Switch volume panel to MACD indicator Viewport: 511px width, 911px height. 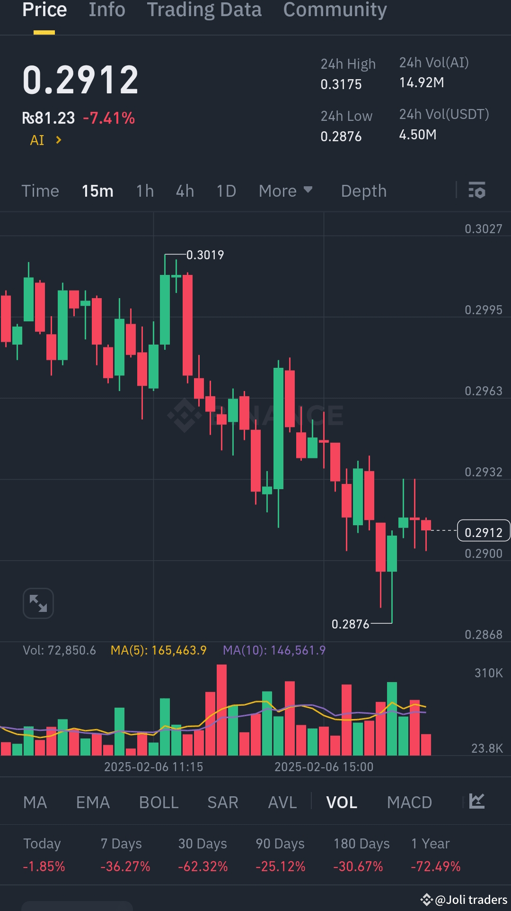(410, 802)
